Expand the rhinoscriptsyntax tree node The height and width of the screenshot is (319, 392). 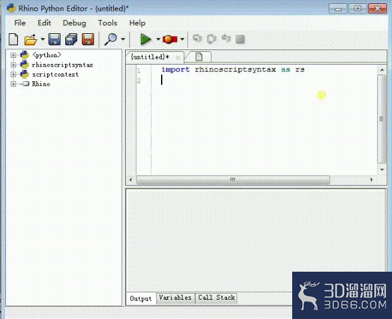pyautogui.click(x=13, y=65)
